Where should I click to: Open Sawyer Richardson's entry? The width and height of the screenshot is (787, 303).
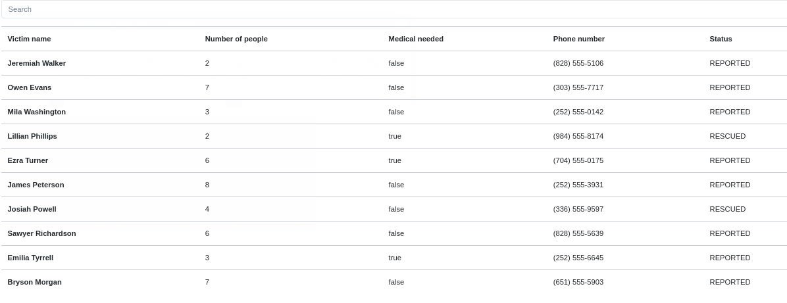coord(41,233)
